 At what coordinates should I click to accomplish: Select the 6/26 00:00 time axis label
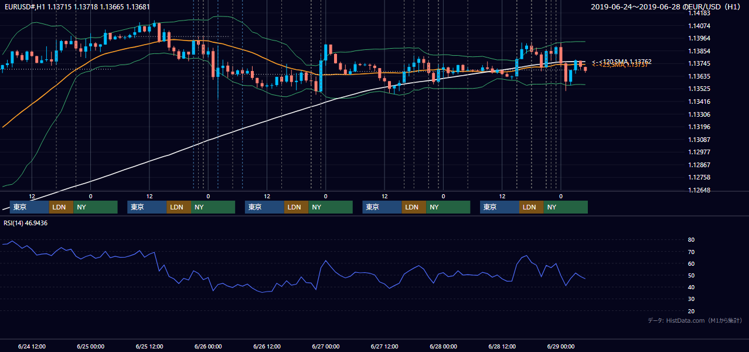[x=208, y=346]
